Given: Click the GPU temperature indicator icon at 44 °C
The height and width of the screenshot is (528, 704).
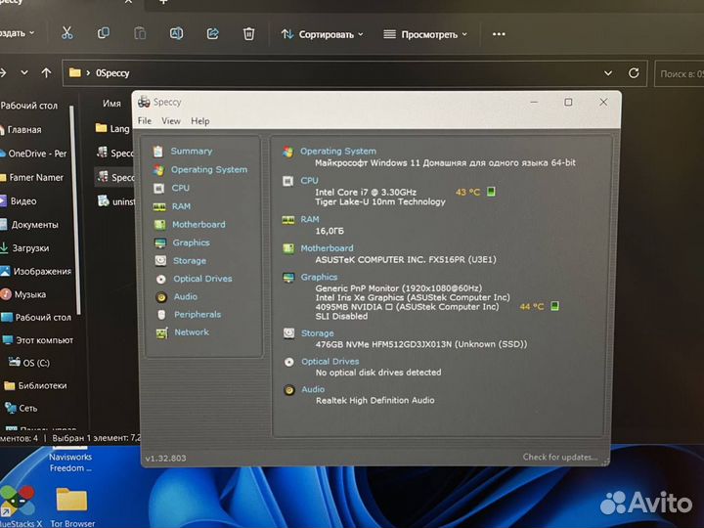Looking at the screenshot, I should tap(555, 306).
